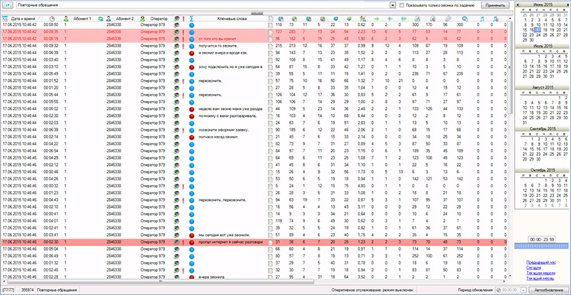This screenshot has height=295, width=571.
Task: Click the calendar icon in Дата и время header
Action: pos(5,18)
